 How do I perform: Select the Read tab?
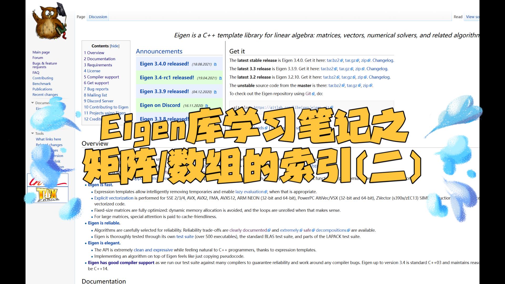(458, 17)
